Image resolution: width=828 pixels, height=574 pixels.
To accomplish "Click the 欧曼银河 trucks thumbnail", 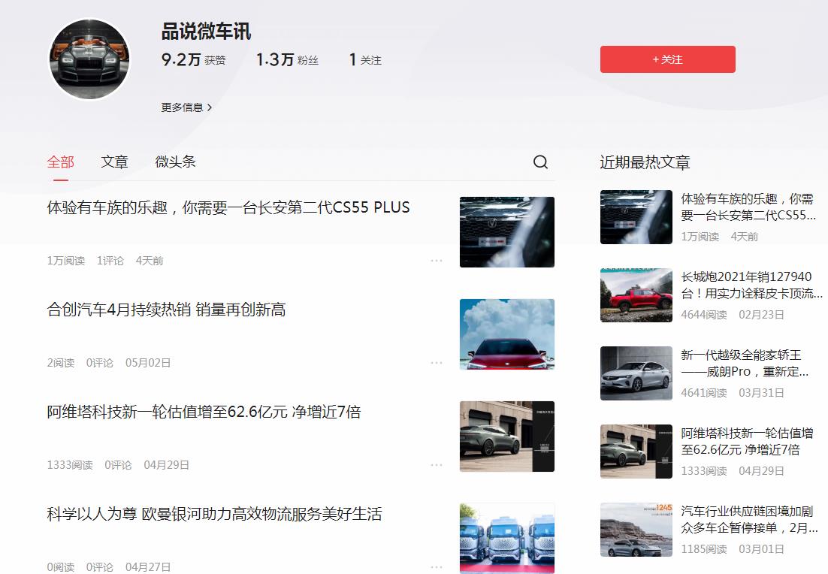I will point(507,538).
